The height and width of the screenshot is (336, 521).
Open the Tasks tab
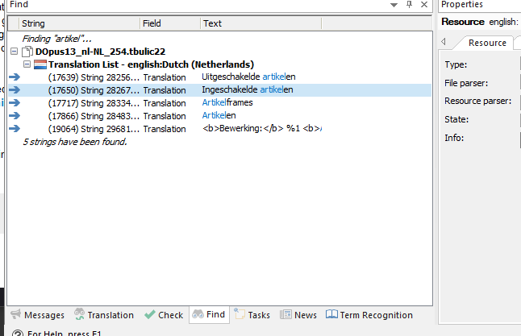[x=252, y=315]
